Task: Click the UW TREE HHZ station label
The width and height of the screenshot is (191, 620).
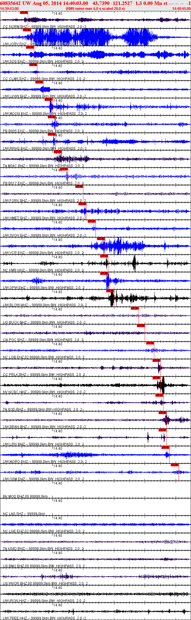Action: pos(15,618)
